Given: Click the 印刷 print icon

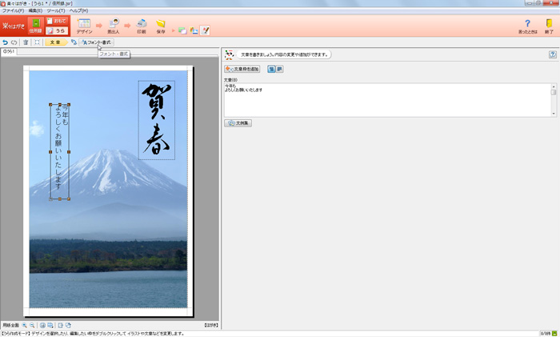Looking at the screenshot, I should (x=142, y=26).
